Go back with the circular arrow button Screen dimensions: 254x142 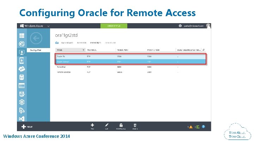pos(36,38)
